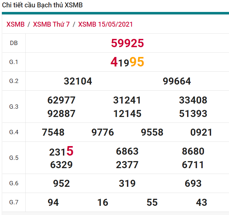This screenshot has height=215, width=229.
Task: Click the G.6 number 693
Action: coord(193,183)
